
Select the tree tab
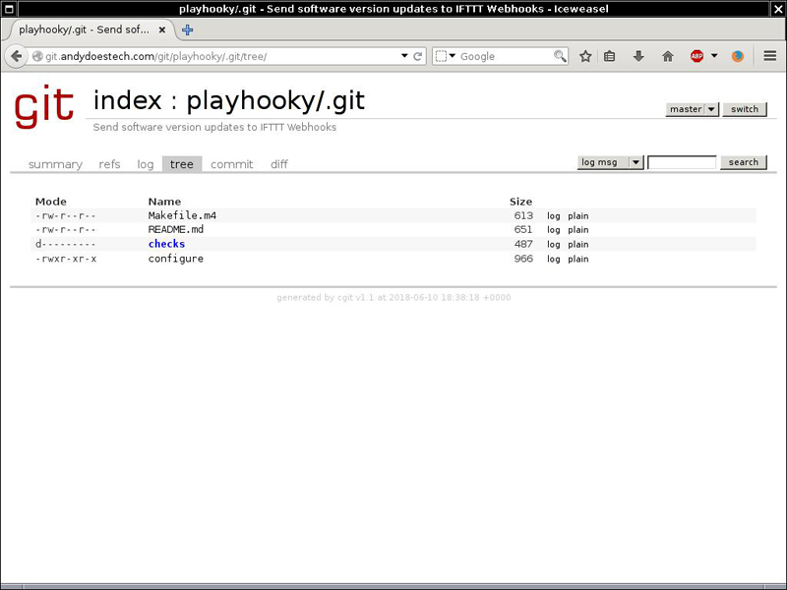182,164
